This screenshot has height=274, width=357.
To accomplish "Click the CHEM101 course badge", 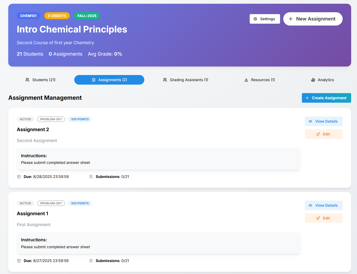I will [x=28, y=16].
